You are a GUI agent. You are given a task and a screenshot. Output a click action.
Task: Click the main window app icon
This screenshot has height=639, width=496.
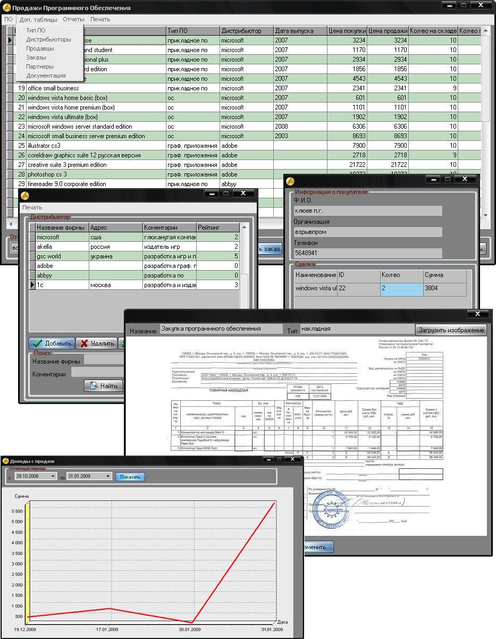(6, 7)
